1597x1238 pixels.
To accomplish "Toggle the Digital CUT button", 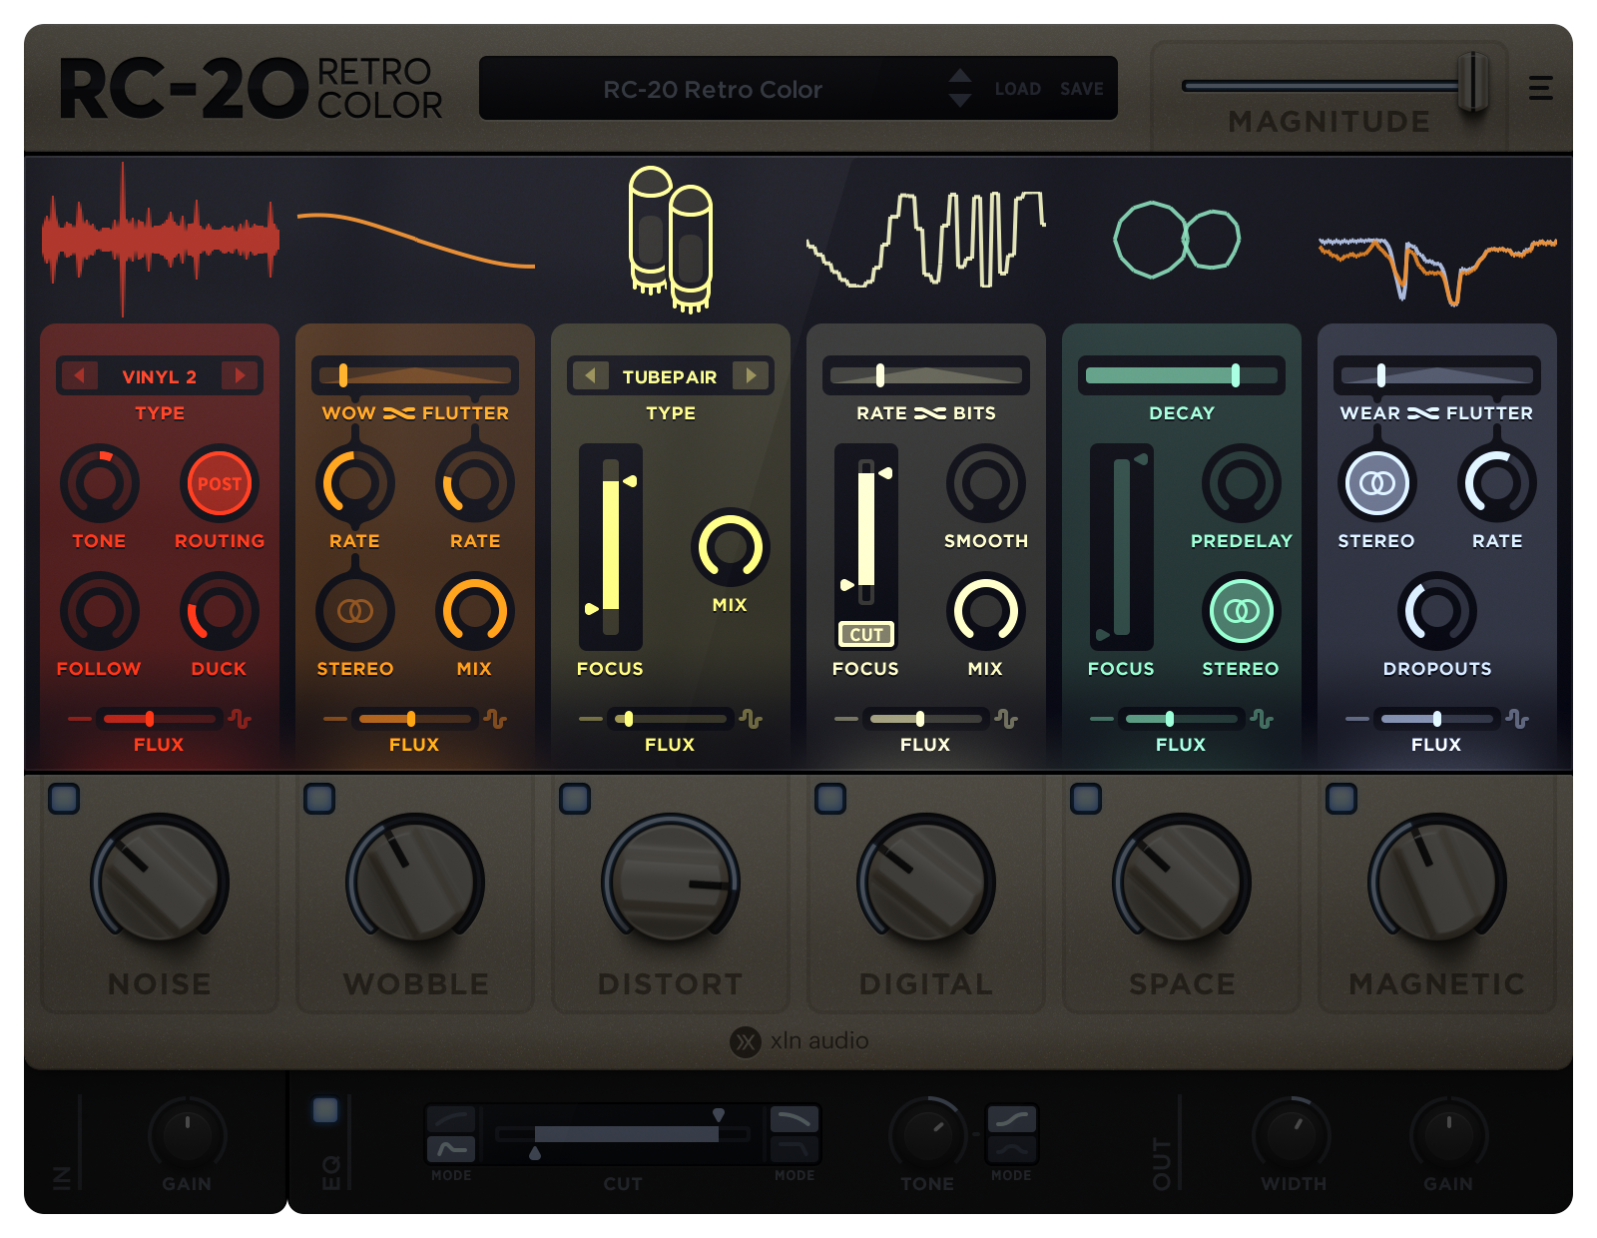I will point(866,634).
